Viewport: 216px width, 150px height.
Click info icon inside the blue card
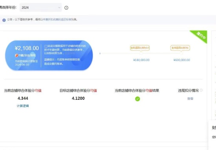coord(46,46)
